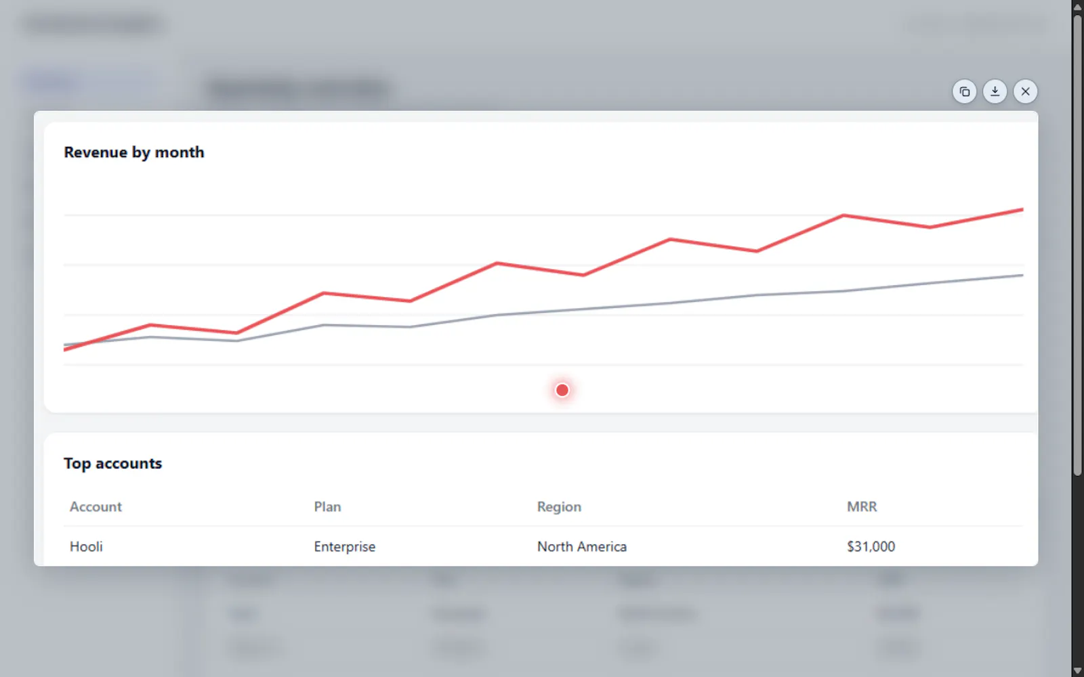This screenshot has height=677, width=1084.
Task: Click the "North America" region cell
Action: click(582, 546)
